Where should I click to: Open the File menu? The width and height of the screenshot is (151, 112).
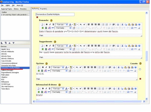[x=2, y=5]
